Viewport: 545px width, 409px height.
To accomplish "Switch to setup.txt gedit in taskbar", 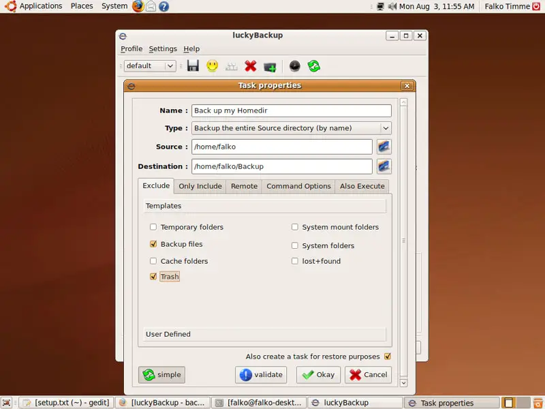I will tap(66, 403).
